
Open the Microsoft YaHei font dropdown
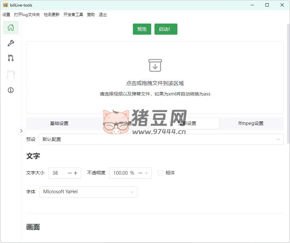(88, 192)
